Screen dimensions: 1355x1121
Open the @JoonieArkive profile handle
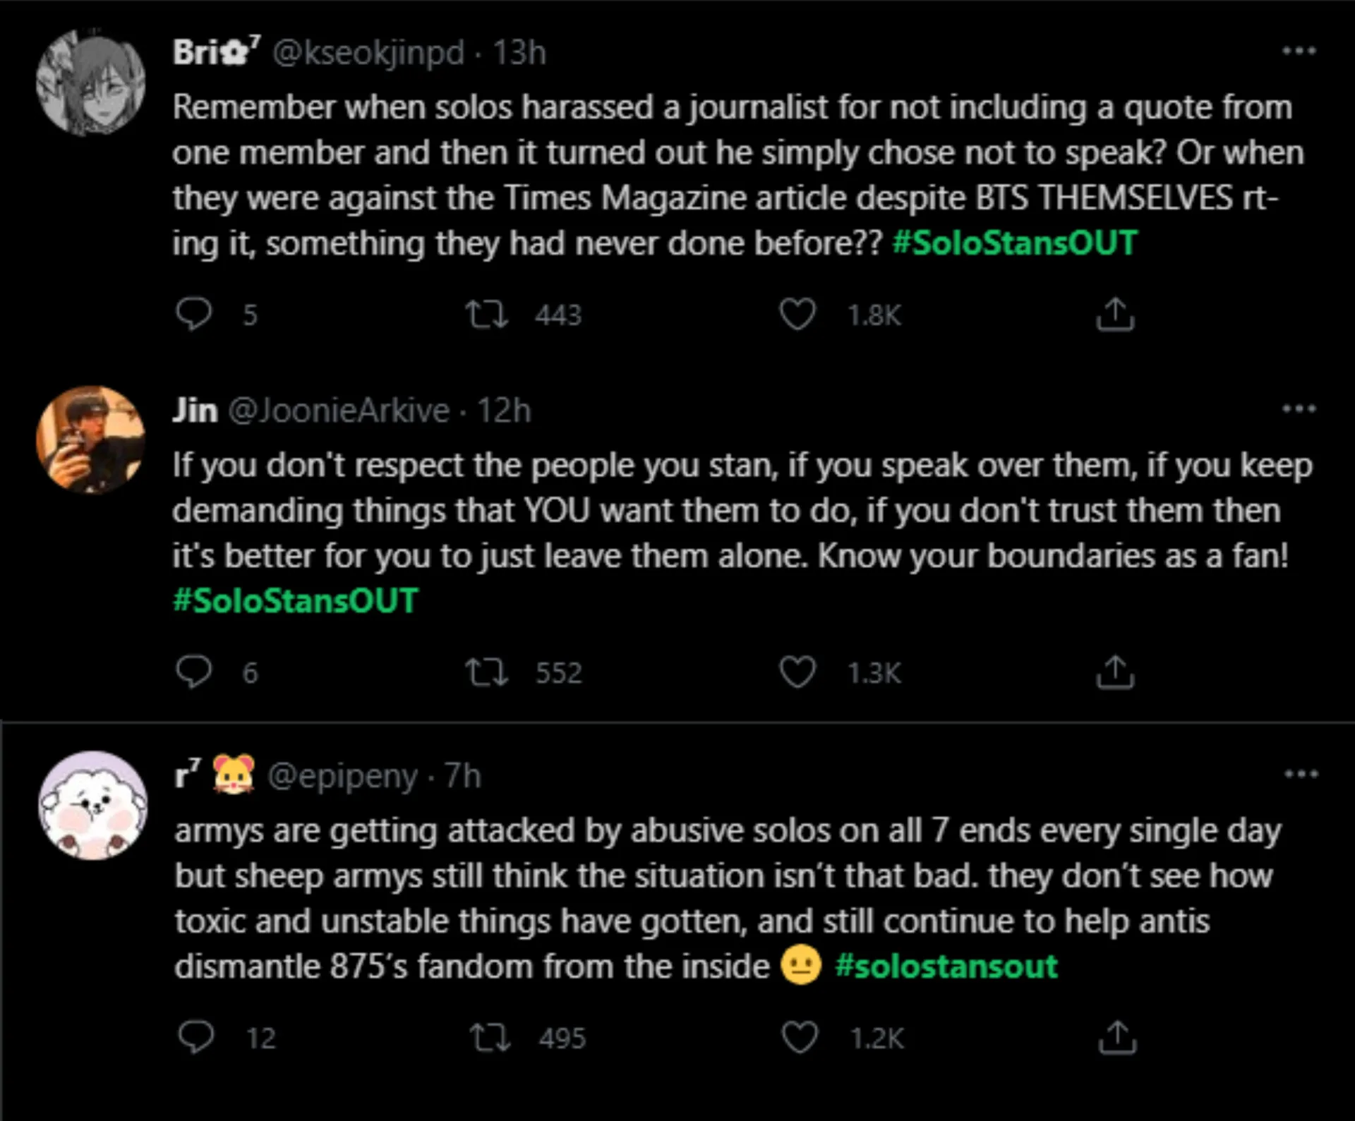[339, 410]
